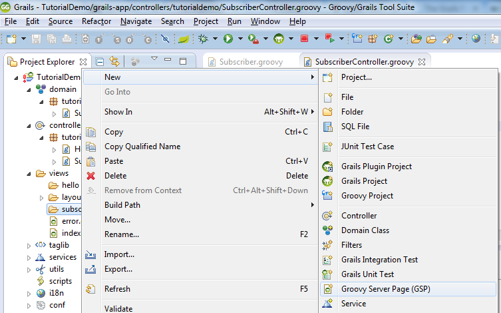The width and height of the screenshot is (501, 313).
Task: Open the Window menu
Action: point(265,21)
